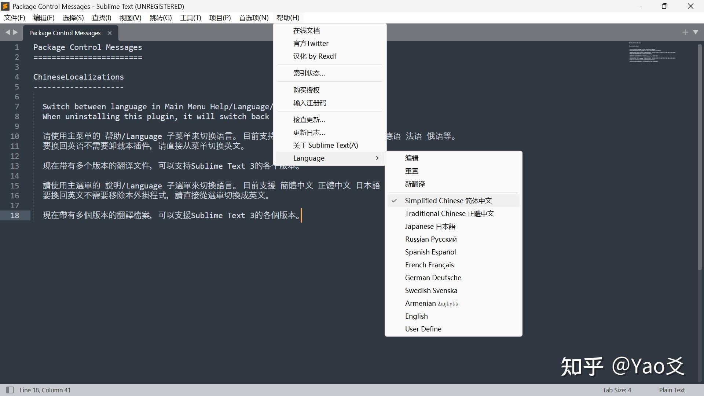
Task: Open the Tab Size: 4 selector
Action: click(x=617, y=390)
